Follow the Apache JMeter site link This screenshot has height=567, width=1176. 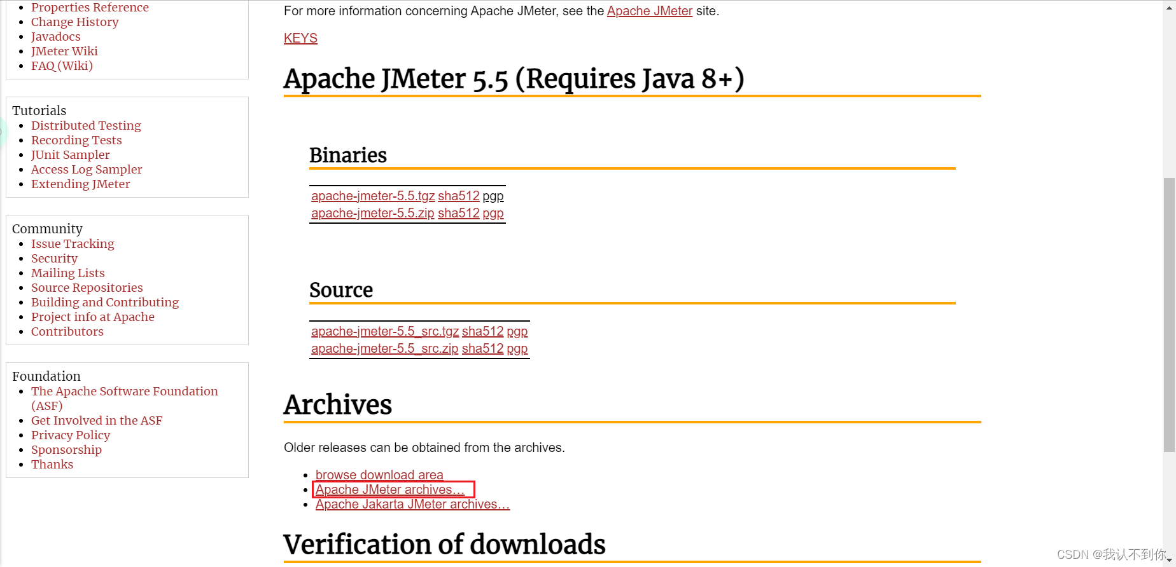[x=650, y=11]
